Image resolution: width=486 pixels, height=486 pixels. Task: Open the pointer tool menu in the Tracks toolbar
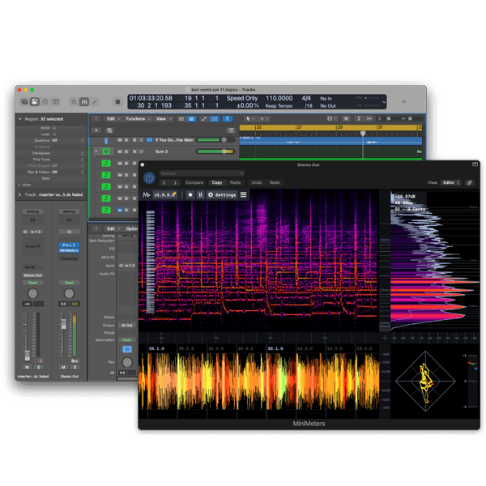pyautogui.click(x=249, y=119)
